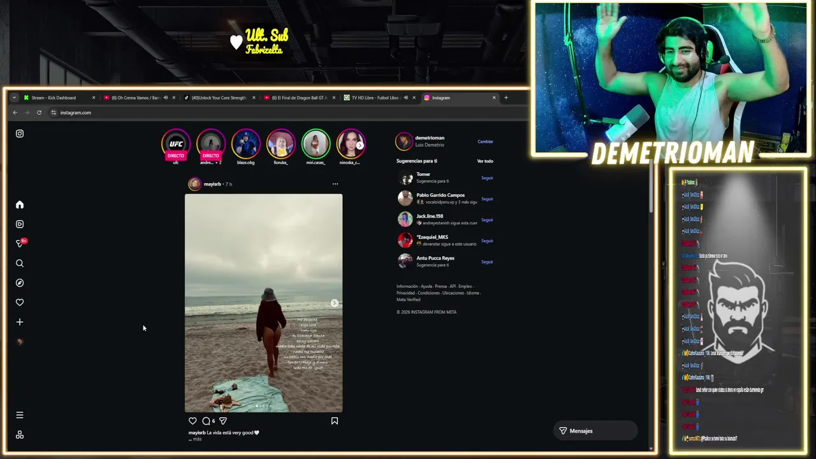The height and width of the screenshot is (459, 816).
Task: Open the andre... + 2 live story
Action: pos(211,145)
